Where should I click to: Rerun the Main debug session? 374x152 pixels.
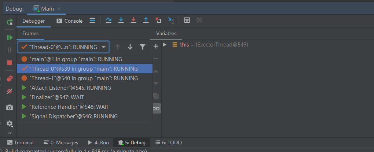(10, 22)
